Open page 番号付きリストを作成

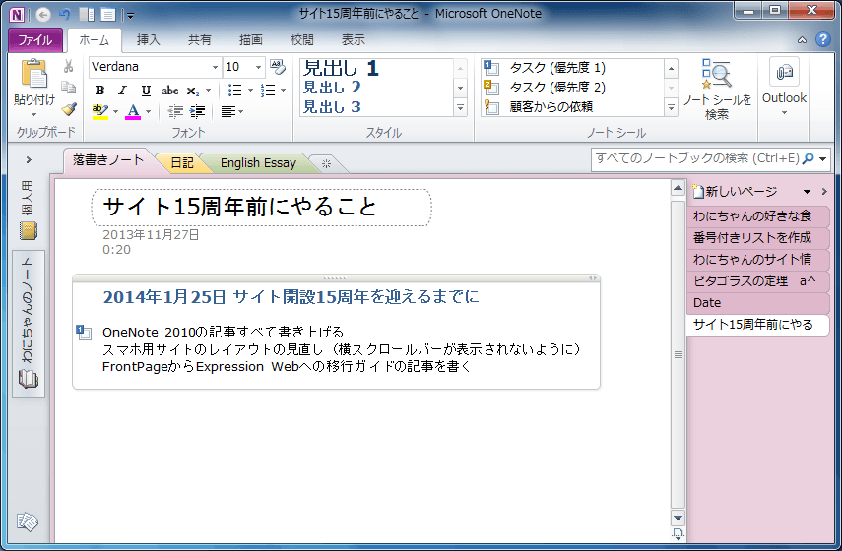757,238
